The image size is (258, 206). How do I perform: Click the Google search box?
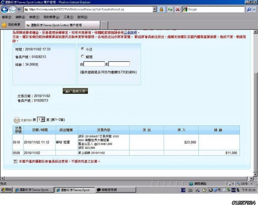tap(214, 9)
